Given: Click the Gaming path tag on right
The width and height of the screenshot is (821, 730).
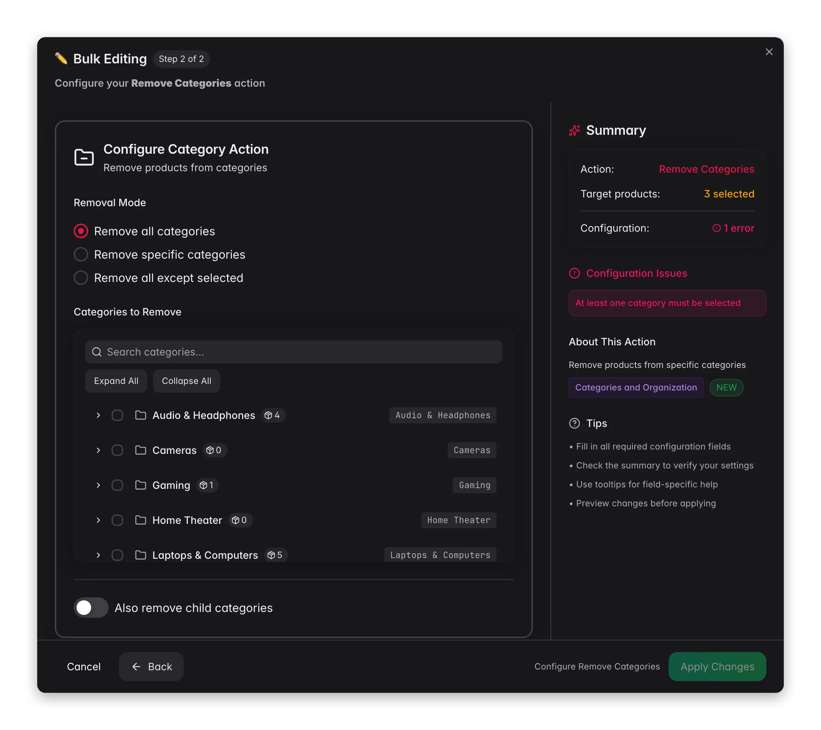Looking at the screenshot, I should [474, 485].
